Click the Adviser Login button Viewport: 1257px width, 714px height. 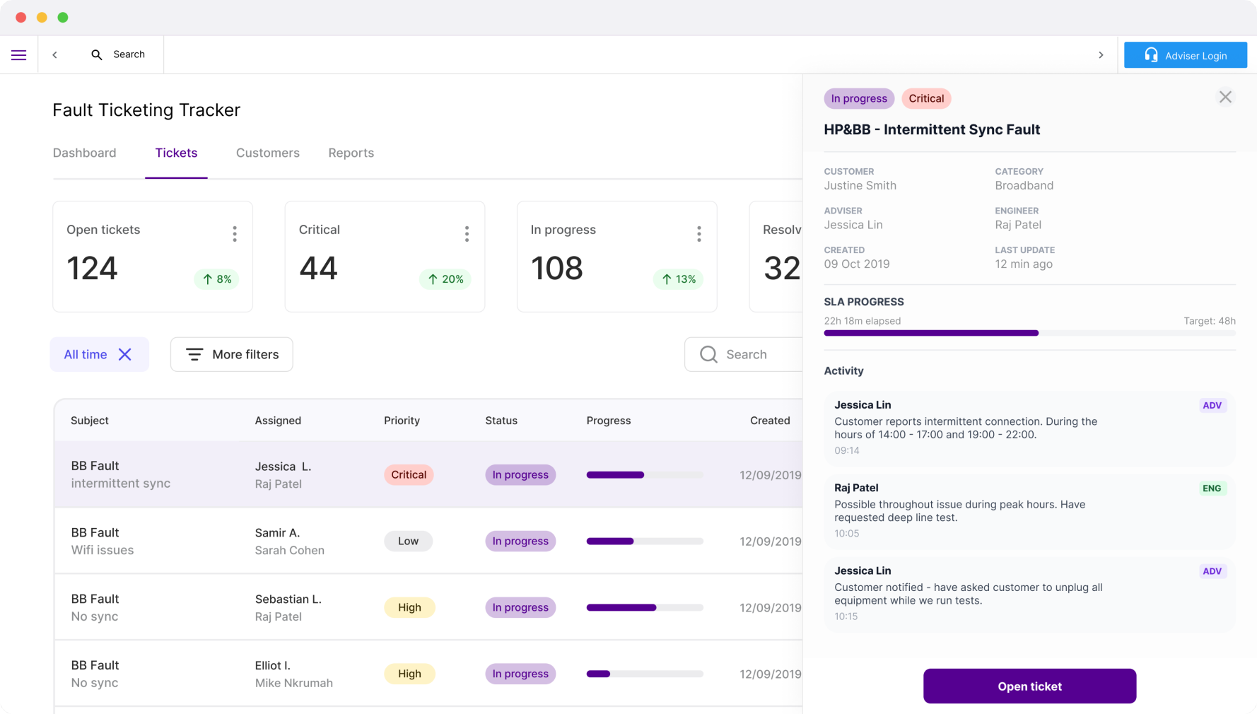tap(1186, 55)
